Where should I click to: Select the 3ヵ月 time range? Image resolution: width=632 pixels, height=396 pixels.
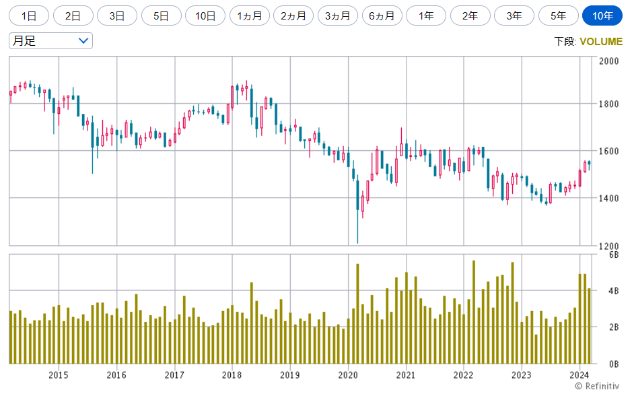pos(338,15)
